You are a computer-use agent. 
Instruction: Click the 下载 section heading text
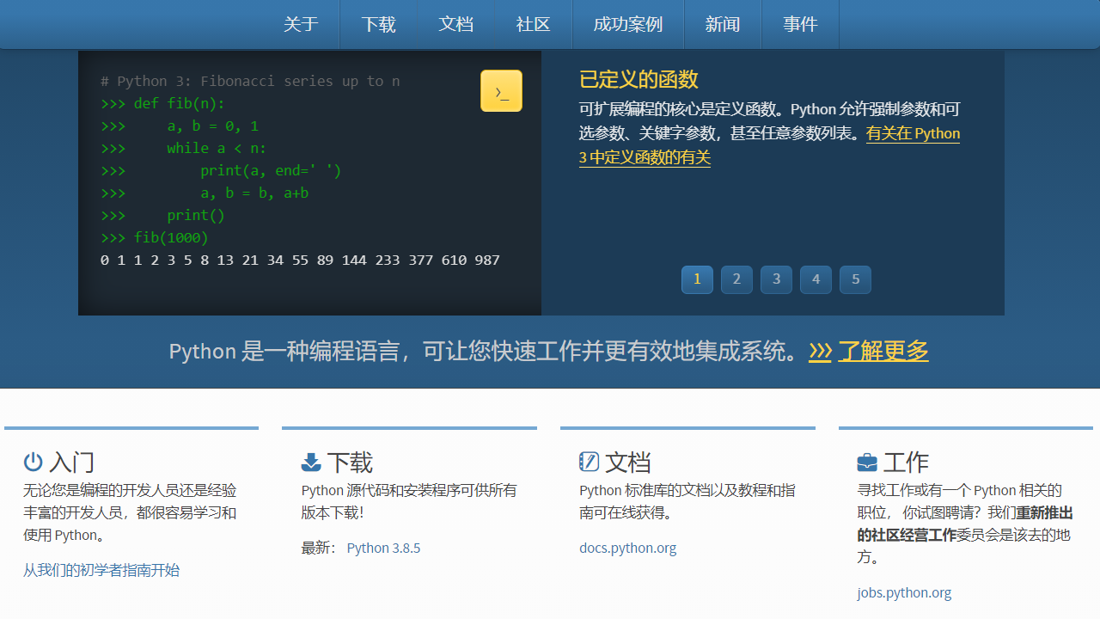tap(350, 463)
